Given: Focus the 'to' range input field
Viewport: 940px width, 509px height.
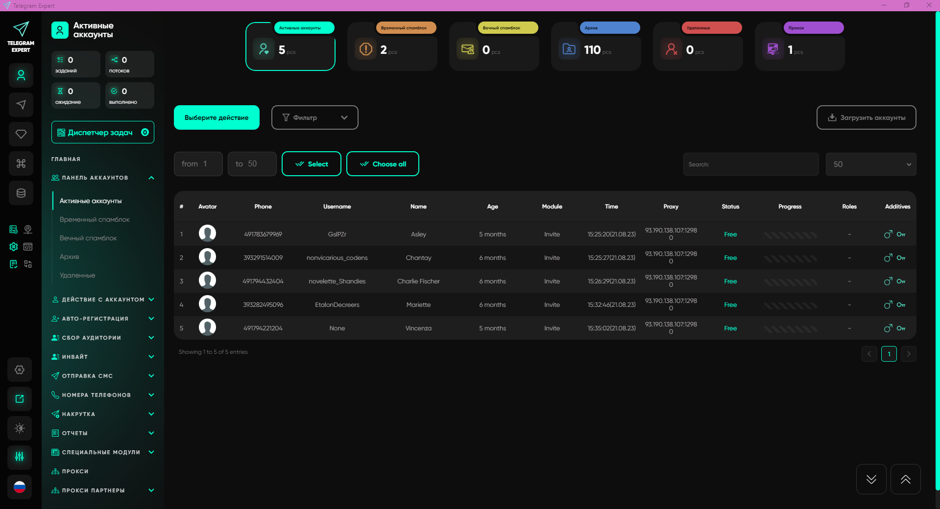Looking at the screenshot, I should 252,164.
